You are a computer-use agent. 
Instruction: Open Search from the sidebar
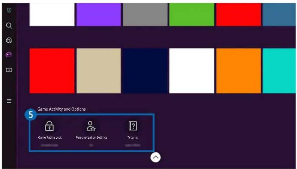tap(9, 26)
